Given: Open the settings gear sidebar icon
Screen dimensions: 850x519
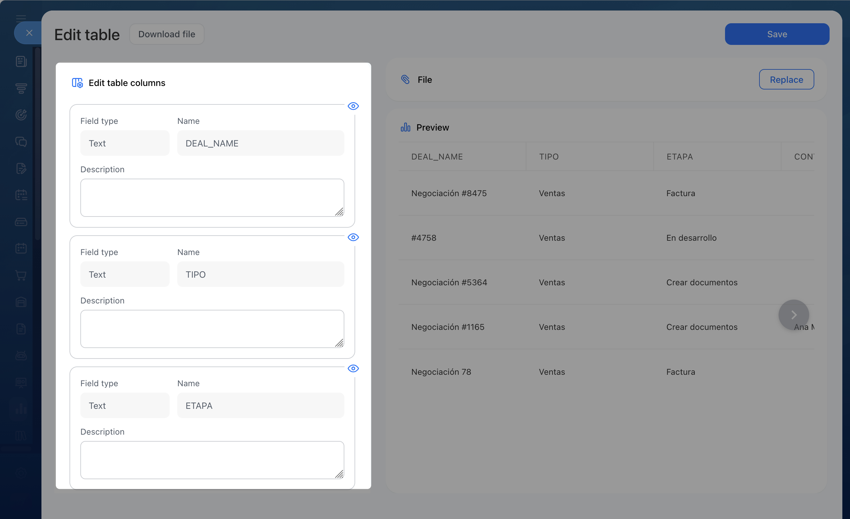Looking at the screenshot, I should [21, 473].
